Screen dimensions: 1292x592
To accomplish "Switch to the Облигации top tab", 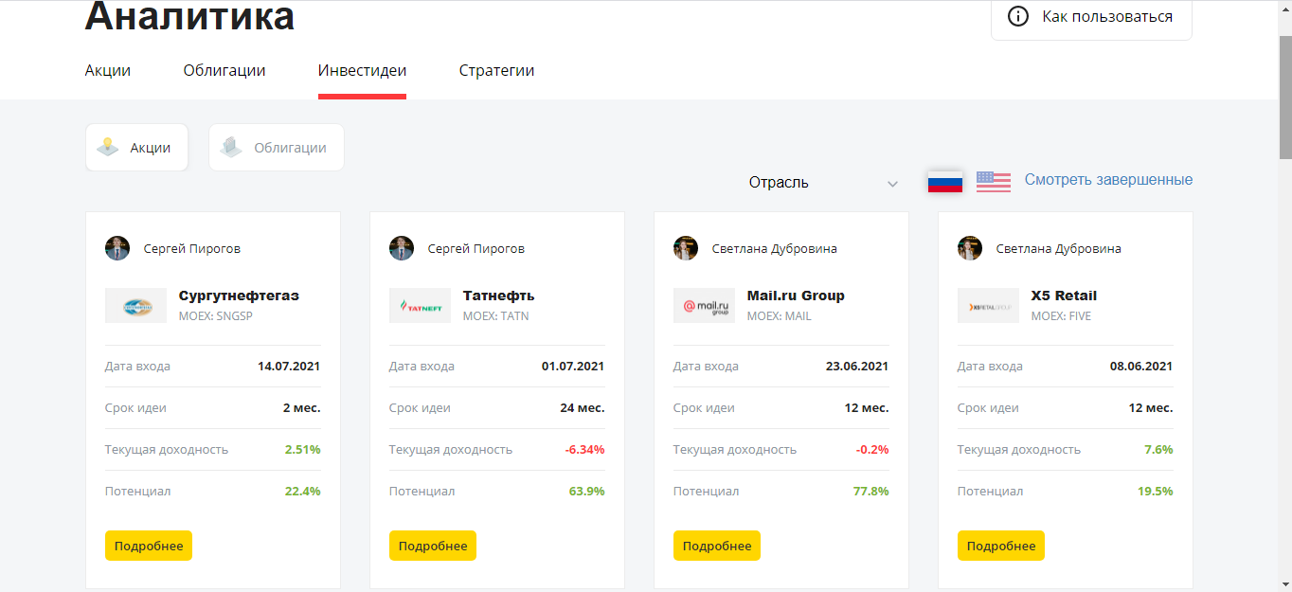I will pyautogui.click(x=224, y=70).
